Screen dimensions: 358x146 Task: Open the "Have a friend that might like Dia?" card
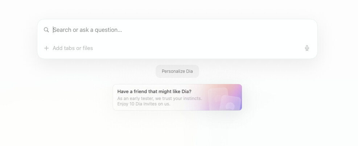pyautogui.click(x=177, y=97)
